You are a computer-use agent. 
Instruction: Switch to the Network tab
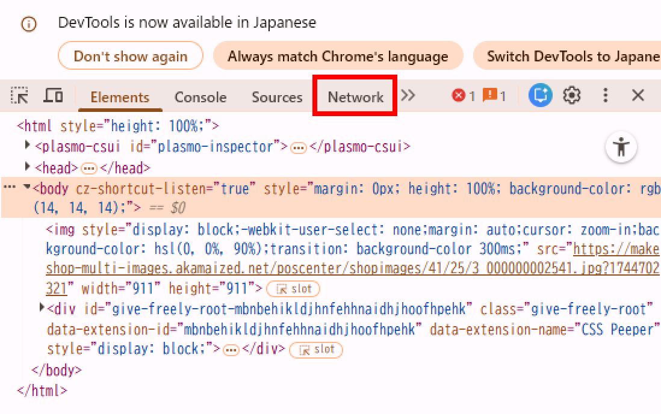tap(355, 97)
